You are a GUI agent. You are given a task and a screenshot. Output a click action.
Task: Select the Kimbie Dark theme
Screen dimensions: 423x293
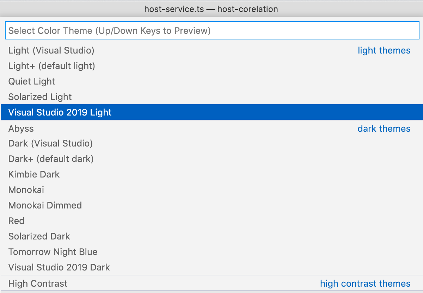(34, 174)
